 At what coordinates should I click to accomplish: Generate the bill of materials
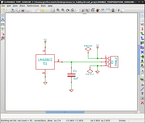pyautogui.click(x=108, y=10)
